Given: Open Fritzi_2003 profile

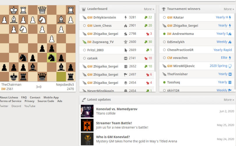Looking at the screenshot, I should tap(95, 50).
